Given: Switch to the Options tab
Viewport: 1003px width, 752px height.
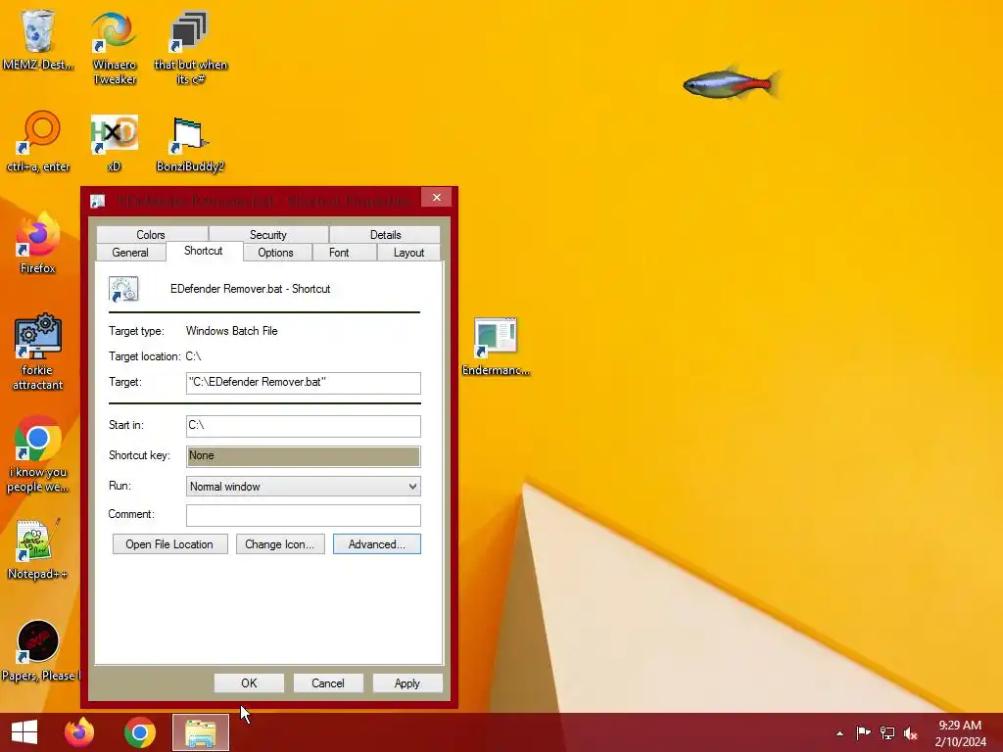Looking at the screenshot, I should click(275, 253).
